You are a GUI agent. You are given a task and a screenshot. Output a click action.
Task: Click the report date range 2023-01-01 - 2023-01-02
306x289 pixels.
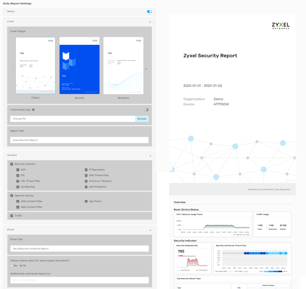(202, 85)
